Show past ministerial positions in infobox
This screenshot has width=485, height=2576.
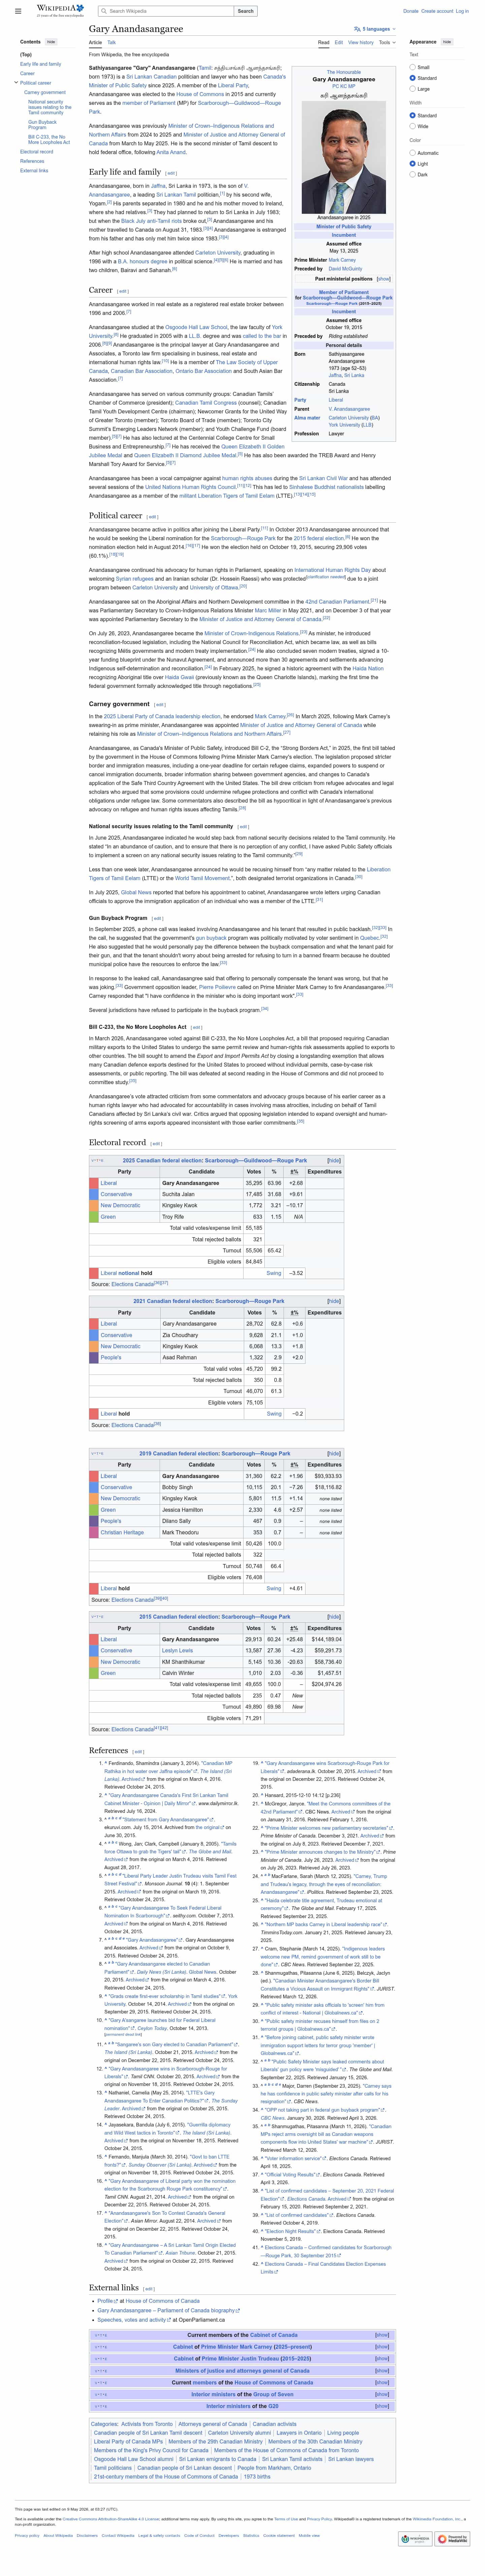pos(383,279)
